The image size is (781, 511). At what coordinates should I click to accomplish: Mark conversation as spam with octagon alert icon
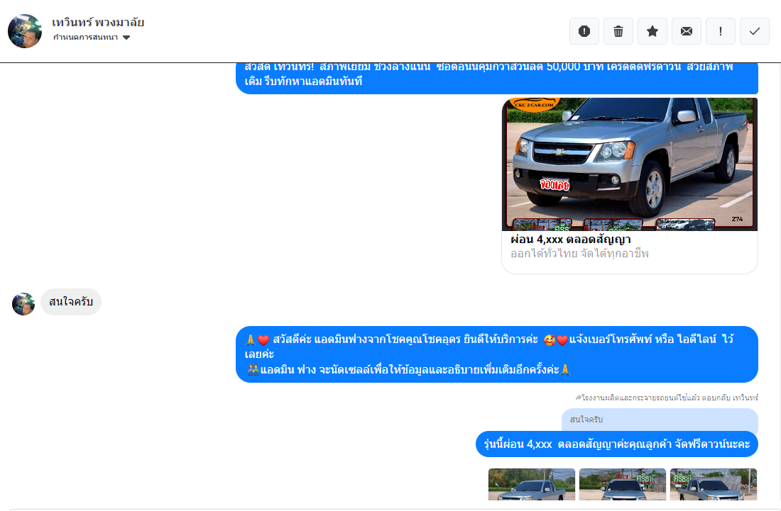pos(584,31)
